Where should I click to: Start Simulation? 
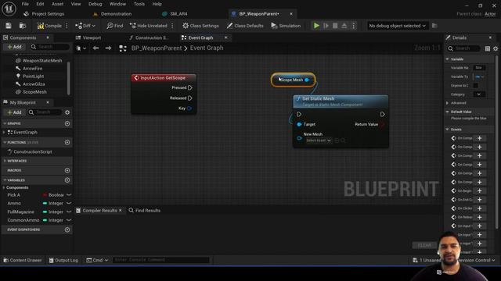pyautogui.click(x=286, y=26)
